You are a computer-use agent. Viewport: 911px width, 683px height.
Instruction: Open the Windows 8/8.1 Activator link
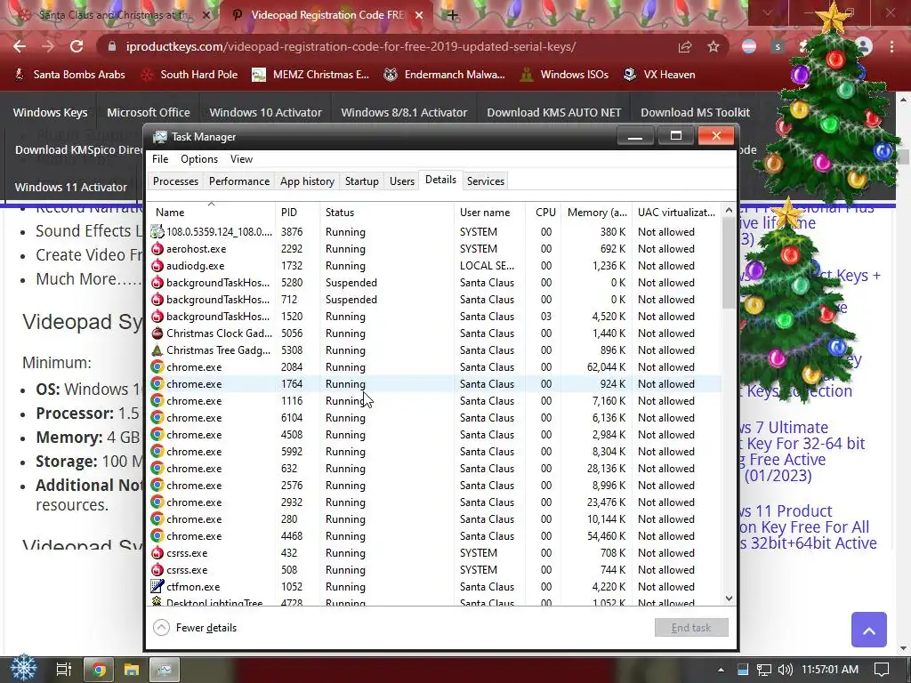tap(404, 113)
